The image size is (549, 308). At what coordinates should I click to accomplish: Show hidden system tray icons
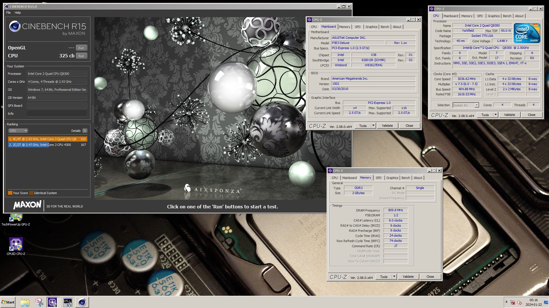506,302
